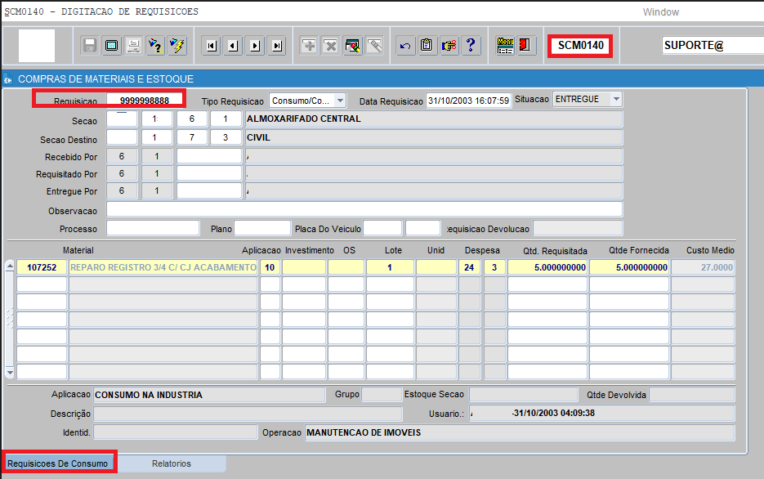This screenshot has height=479, width=764.
Task: Click the Despesa cell showing 24
Action: pos(469,267)
